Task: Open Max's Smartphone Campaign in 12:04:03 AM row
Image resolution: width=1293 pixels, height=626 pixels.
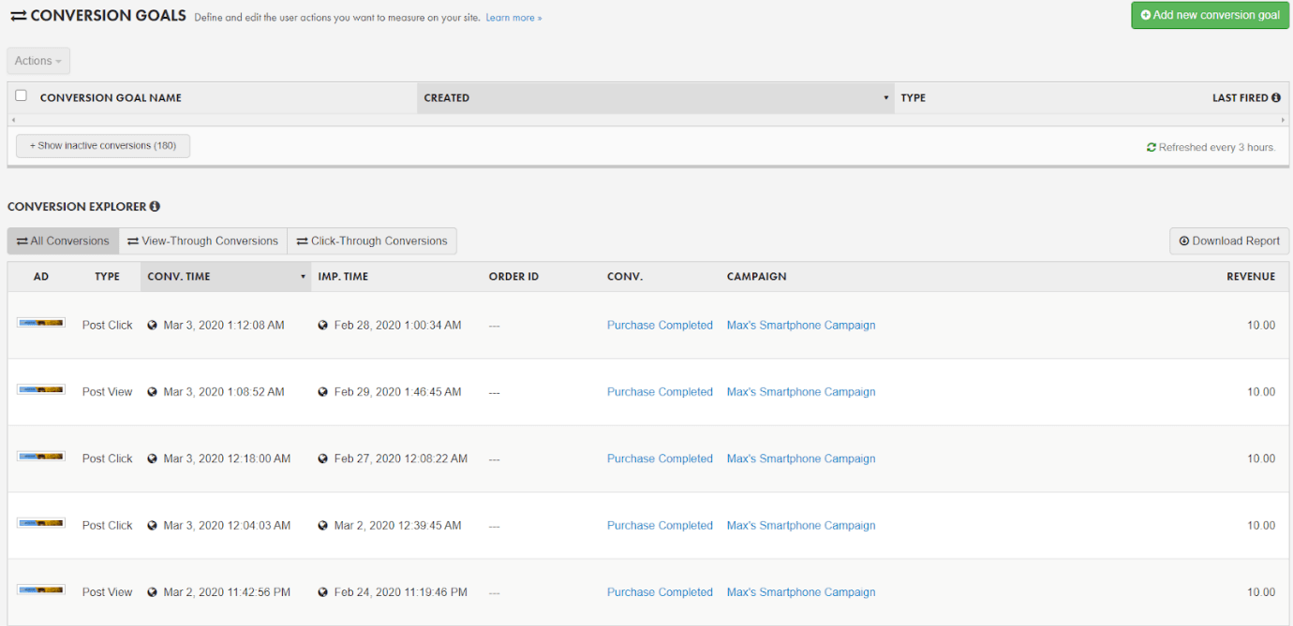Action: click(801, 526)
